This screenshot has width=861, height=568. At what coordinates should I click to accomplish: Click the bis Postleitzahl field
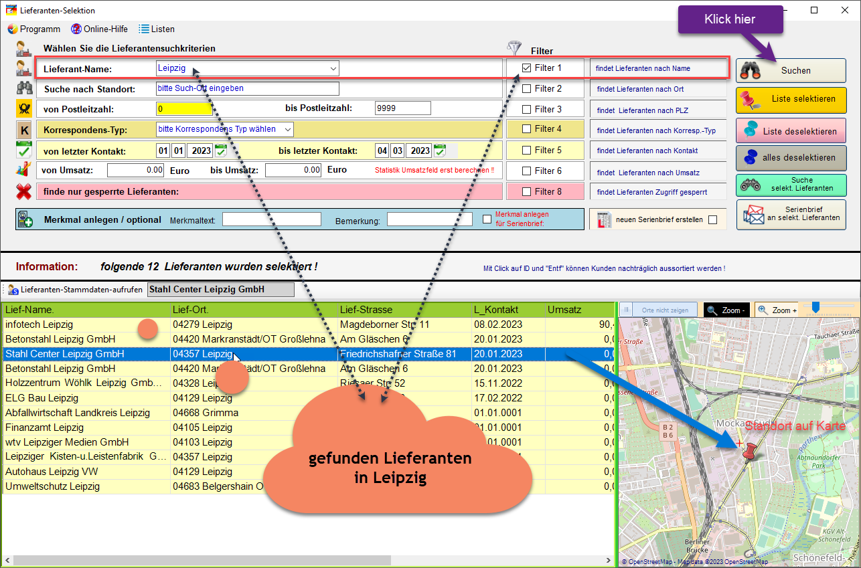point(402,108)
